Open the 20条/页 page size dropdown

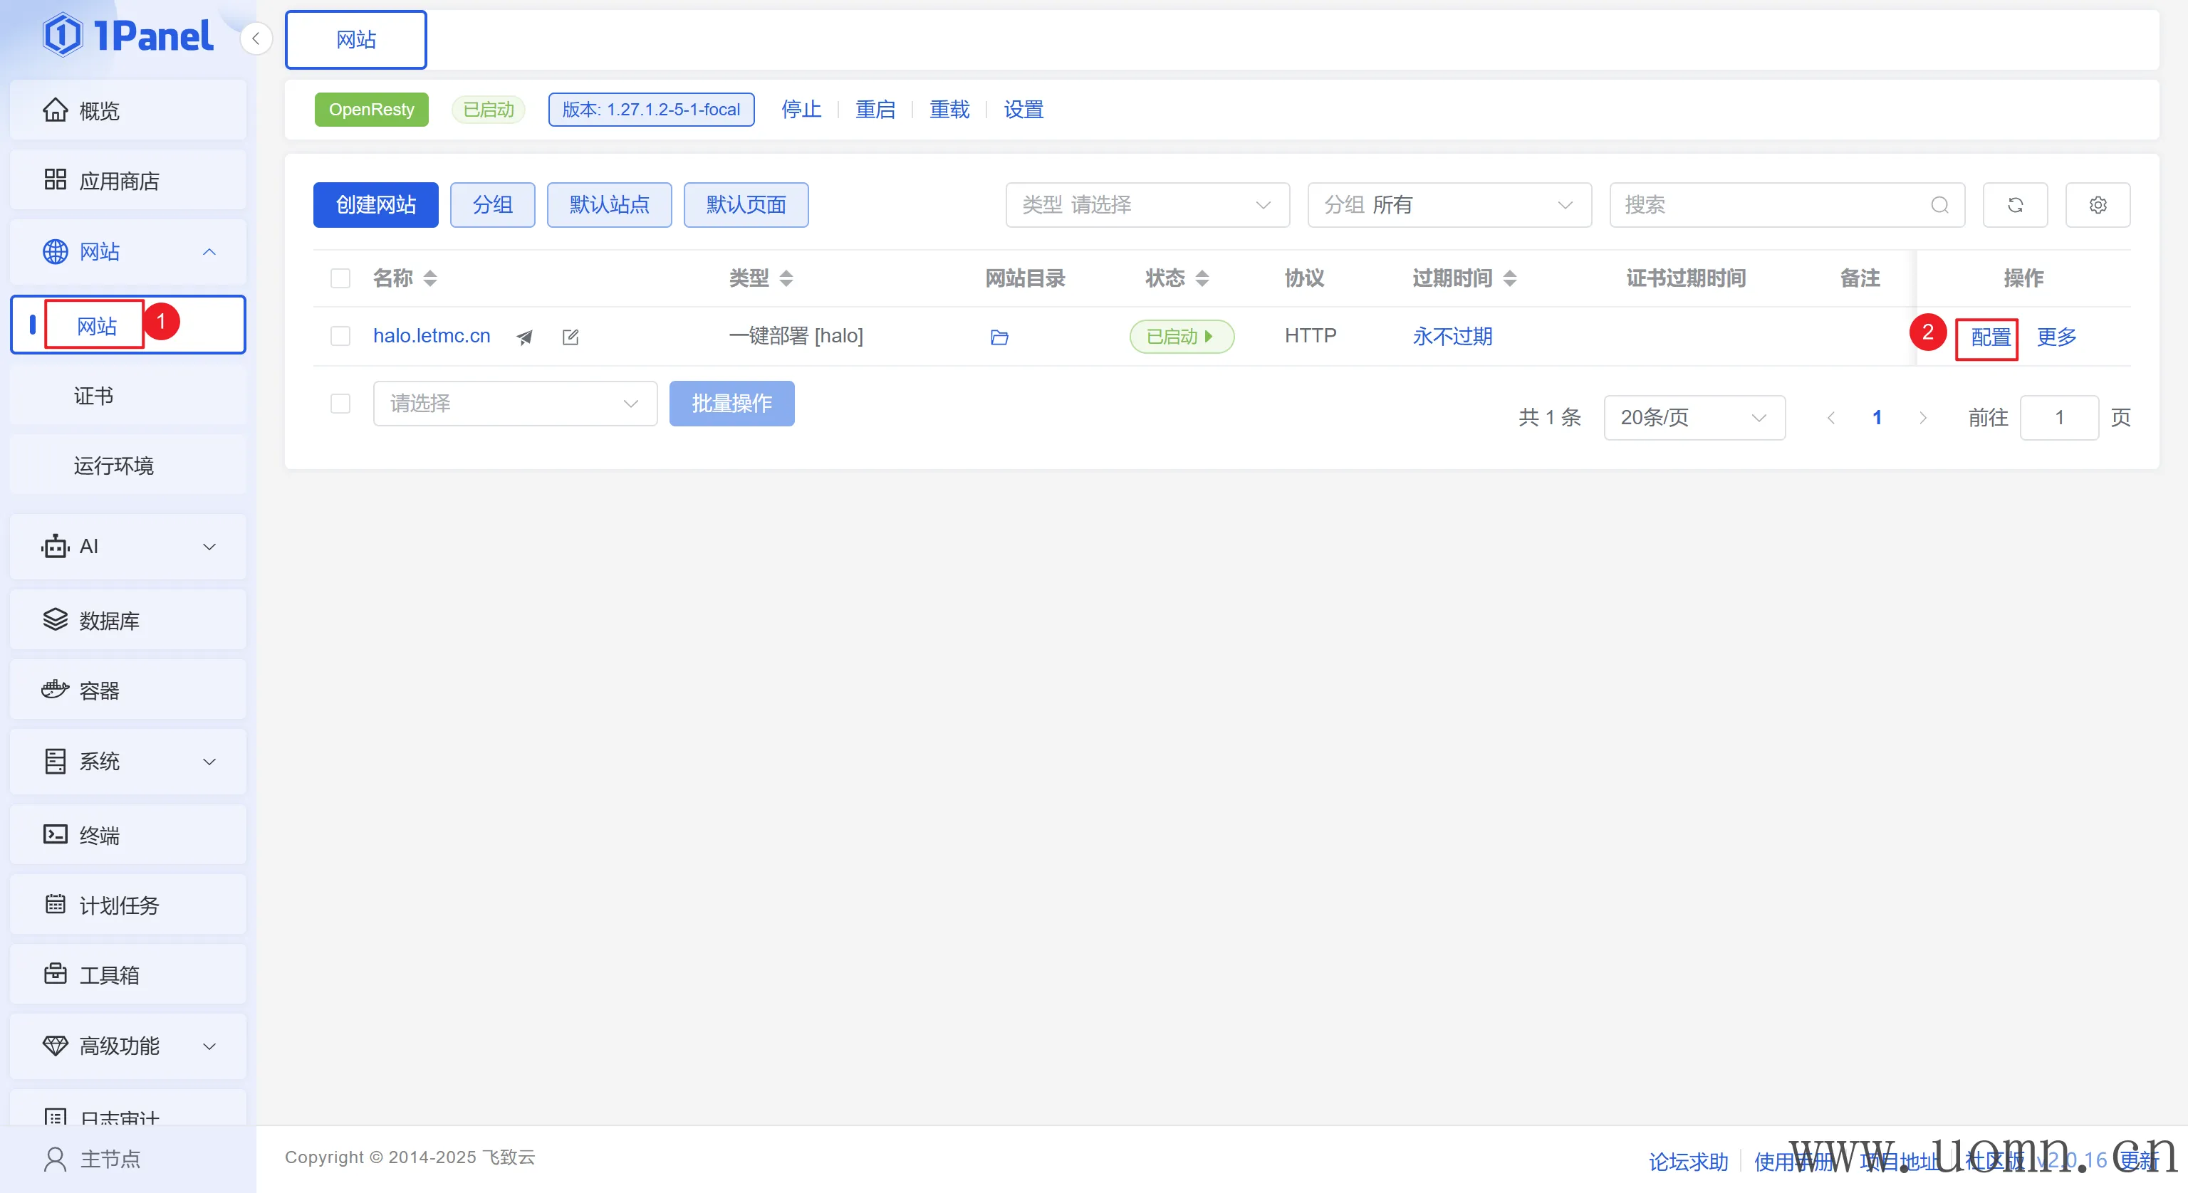(1693, 417)
